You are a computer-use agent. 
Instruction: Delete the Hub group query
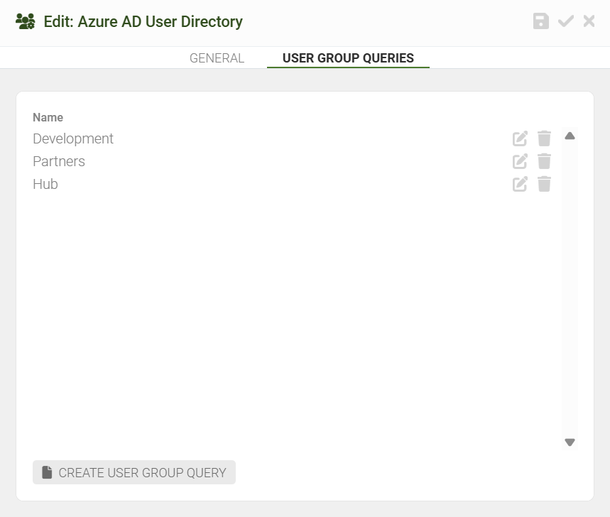pyautogui.click(x=544, y=184)
